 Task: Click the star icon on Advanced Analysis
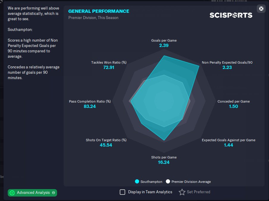pos(12,193)
